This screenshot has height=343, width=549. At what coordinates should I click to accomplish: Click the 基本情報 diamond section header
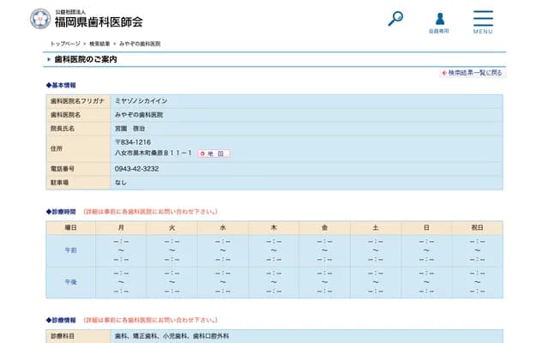[61, 86]
